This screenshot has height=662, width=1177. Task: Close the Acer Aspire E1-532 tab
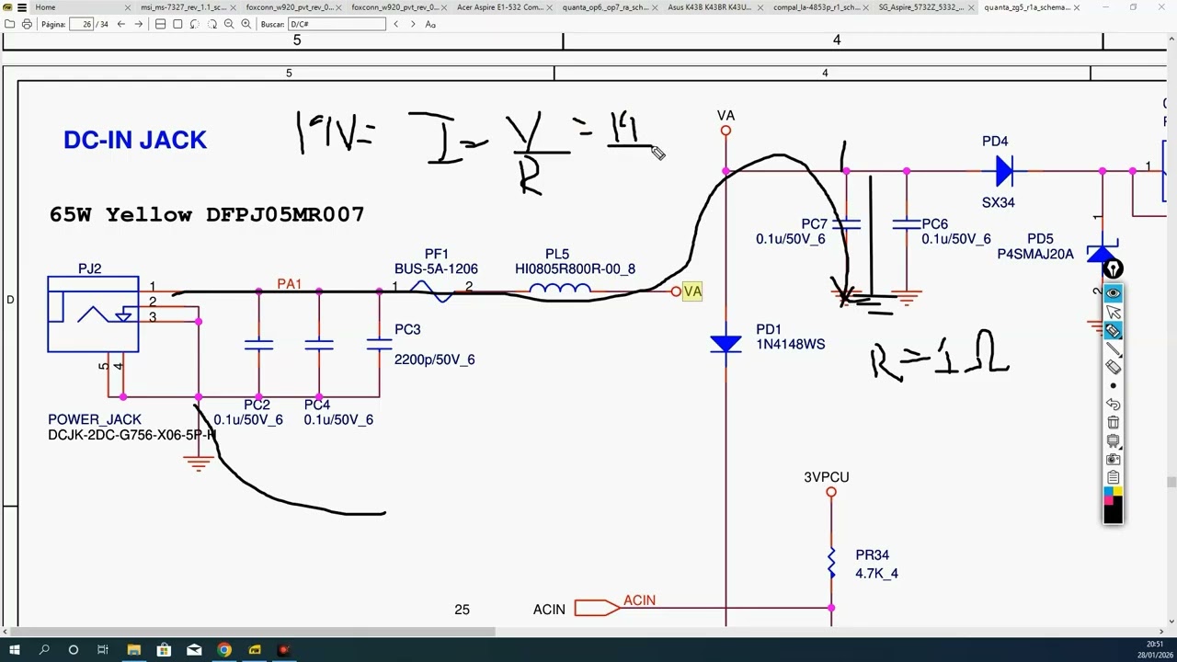[550, 7]
